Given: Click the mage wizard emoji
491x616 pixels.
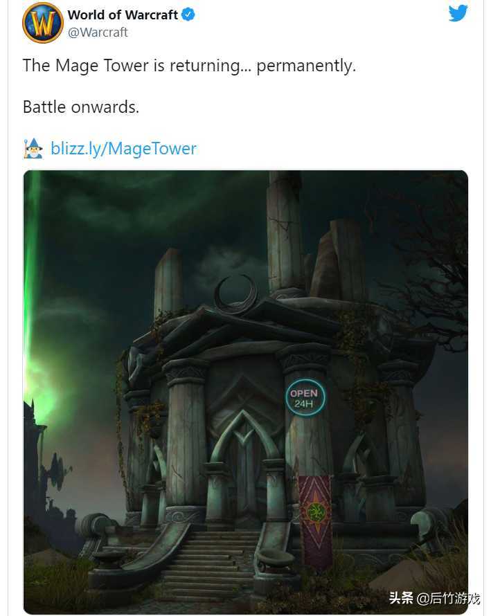Looking at the screenshot, I should 33,149.
